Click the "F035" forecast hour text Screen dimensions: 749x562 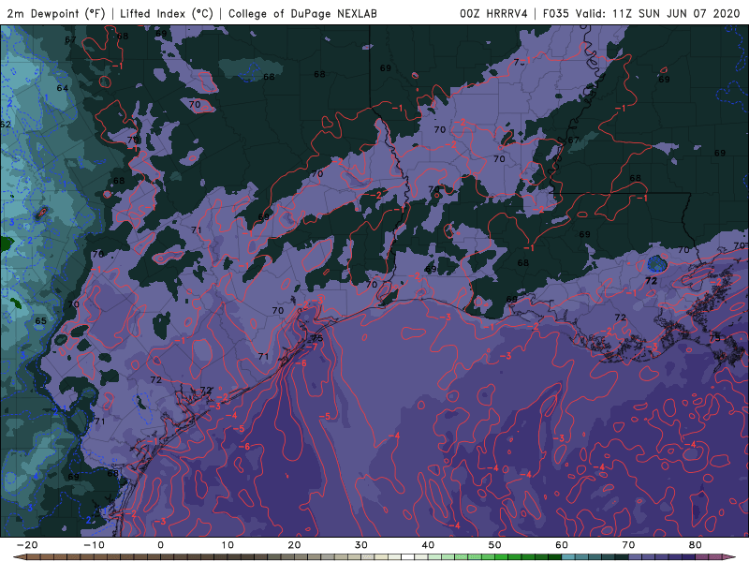click(556, 13)
